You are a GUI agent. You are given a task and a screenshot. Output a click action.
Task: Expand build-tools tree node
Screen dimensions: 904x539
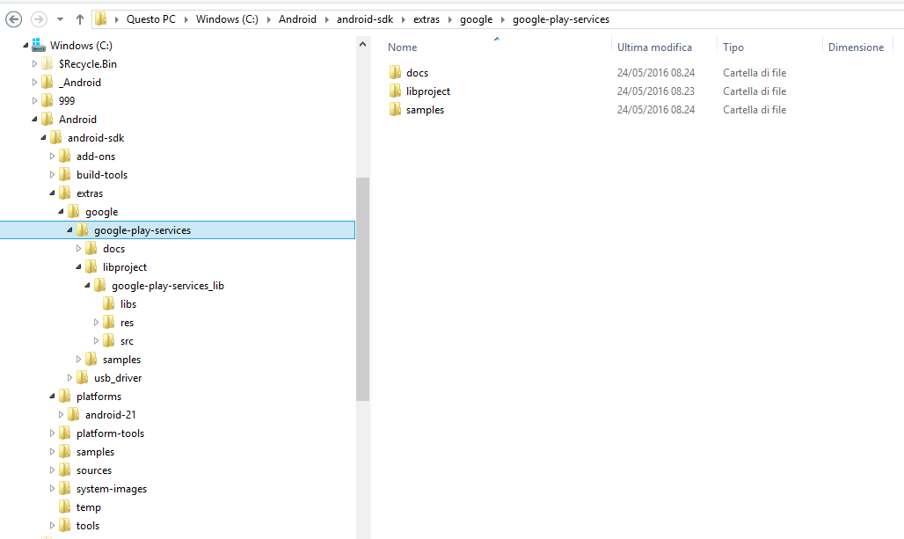coord(52,175)
